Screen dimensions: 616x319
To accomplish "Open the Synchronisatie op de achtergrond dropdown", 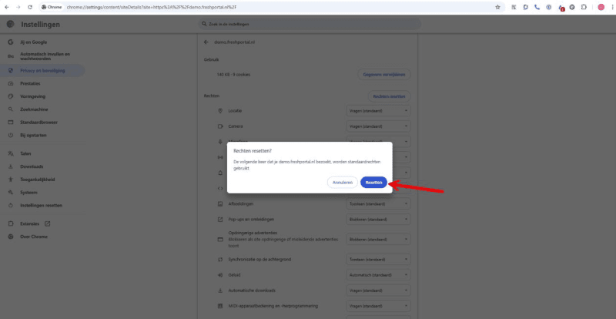I will [x=378, y=260].
